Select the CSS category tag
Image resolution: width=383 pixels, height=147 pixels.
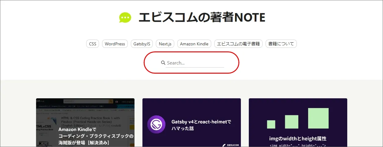(93, 44)
